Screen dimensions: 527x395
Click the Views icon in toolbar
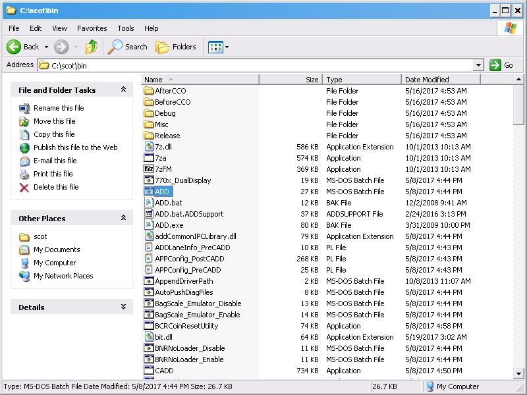click(x=215, y=47)
